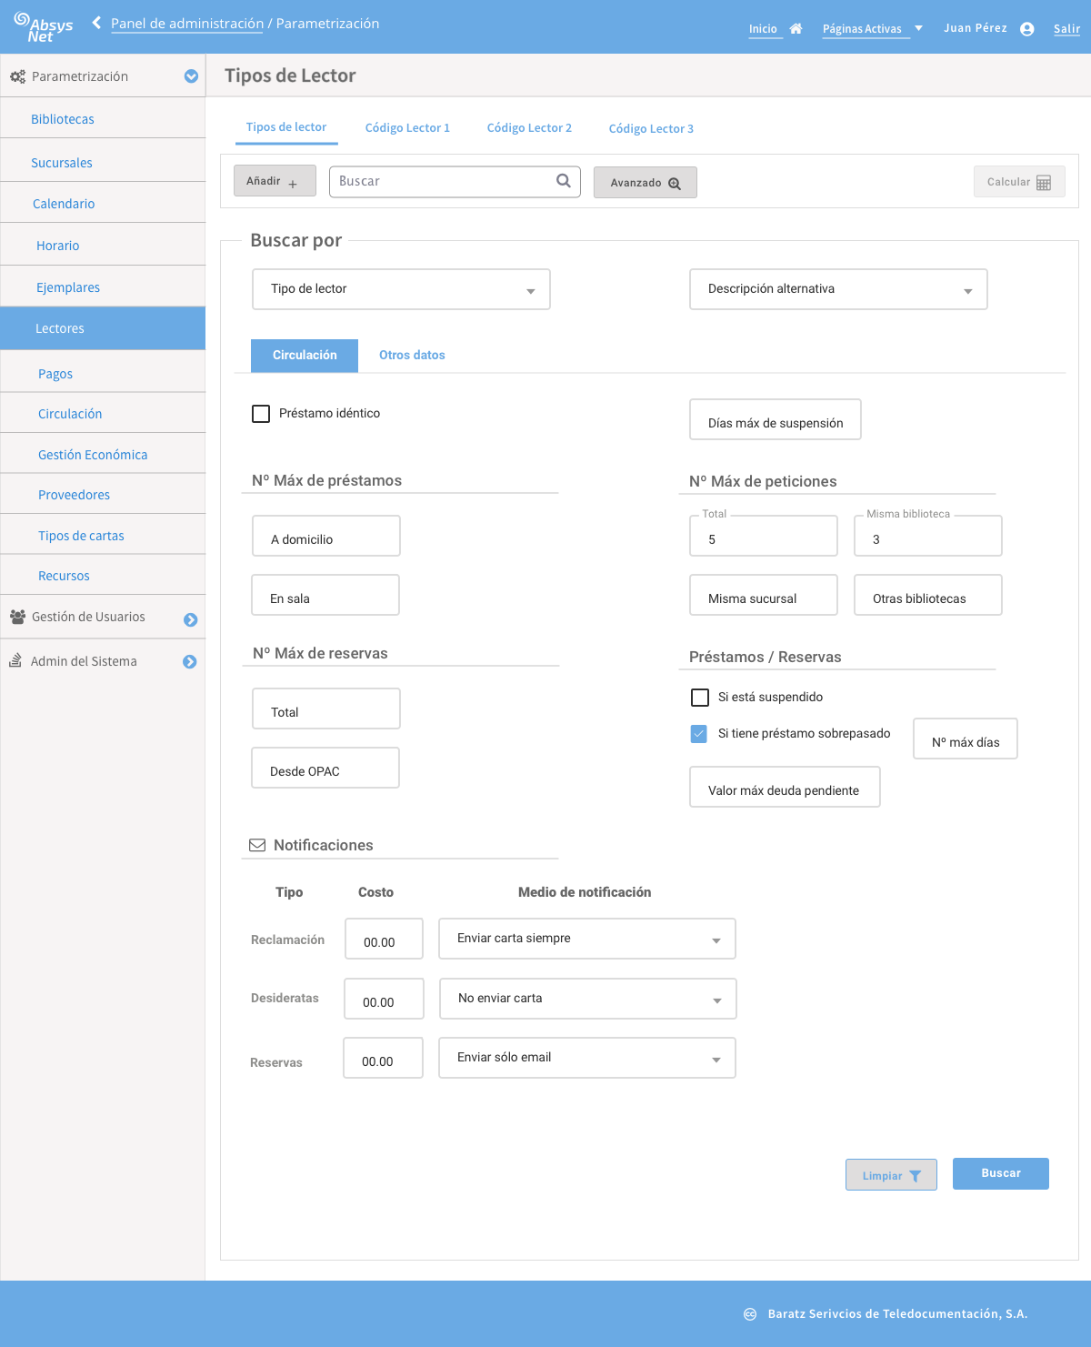
Task: Click the user profile icon beside Juan Pérez
Action: click(x=1027, y=29)
